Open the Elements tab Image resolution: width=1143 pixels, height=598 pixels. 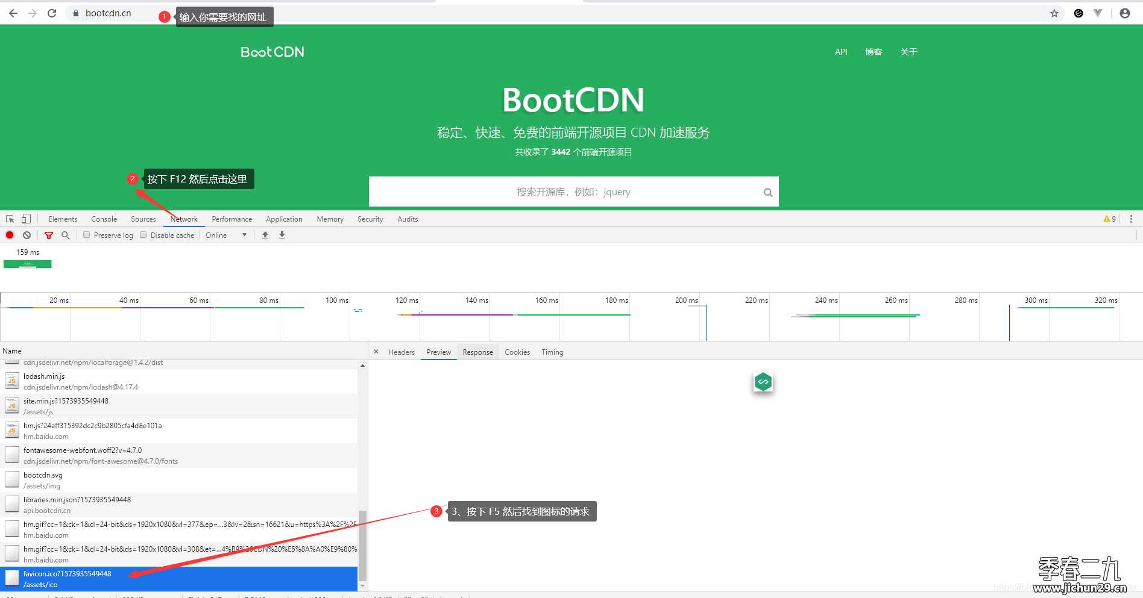click(63, 219)
